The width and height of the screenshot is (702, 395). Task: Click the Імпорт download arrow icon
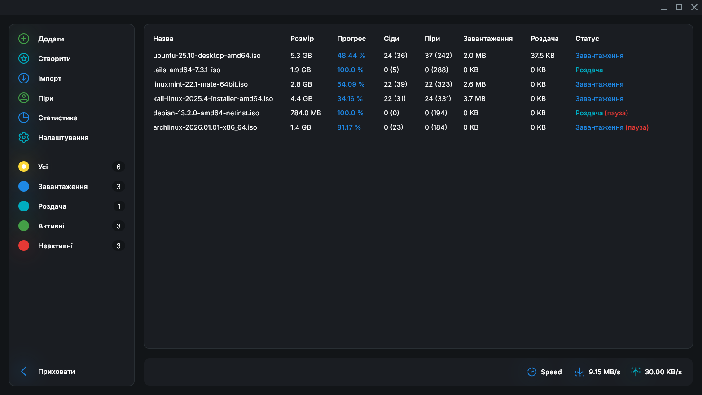click(24, 78)
